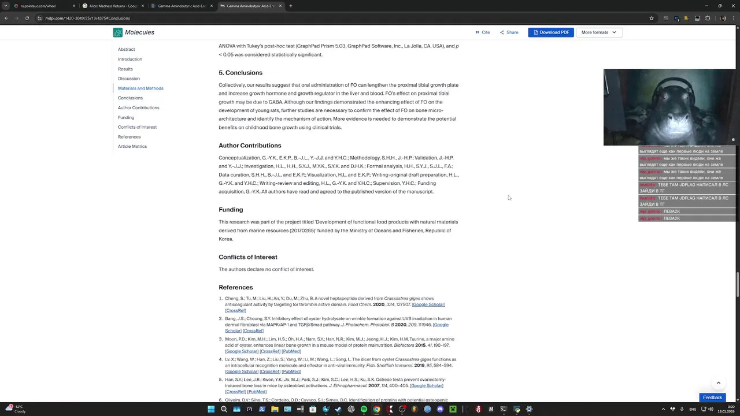Switch to the third Gamma Aminobutyric Acid tab

182,6
